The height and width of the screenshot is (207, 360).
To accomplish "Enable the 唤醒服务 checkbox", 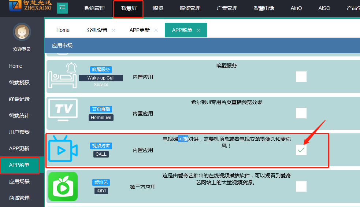I will [301, 77].
